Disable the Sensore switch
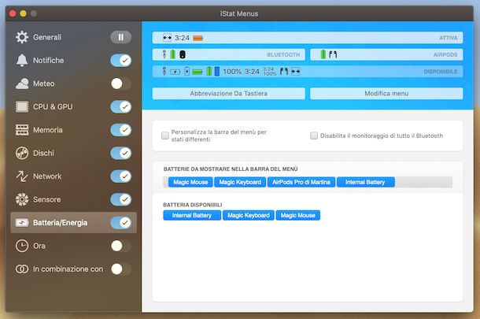This screenshot has height=319, width=480. 121,199
